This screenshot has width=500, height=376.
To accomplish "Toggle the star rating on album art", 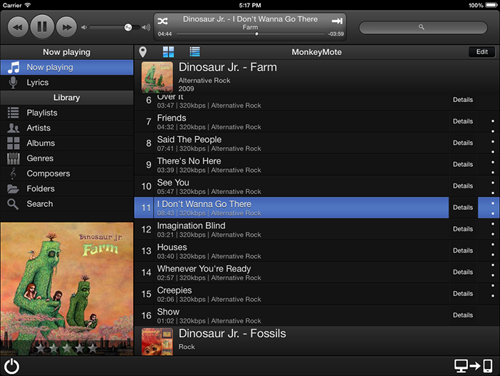I will [66, 348].
